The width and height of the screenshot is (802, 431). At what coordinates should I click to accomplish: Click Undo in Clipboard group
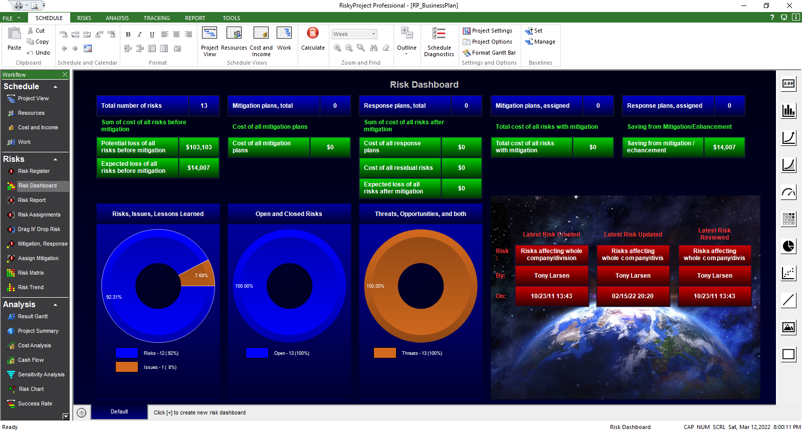[39, 53]
